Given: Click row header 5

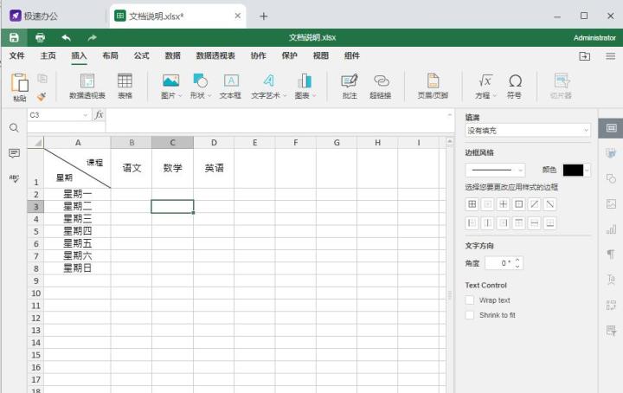Looking at the screenshot, I should pyautogui.click(x=35, y=231).
